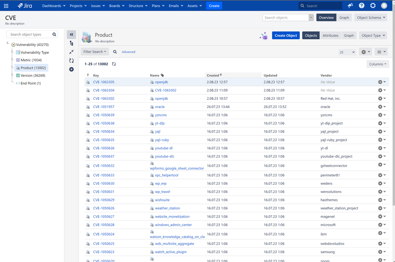Open the Object Schema dropdown
The image size is (395, 262).
(x=371, y=18)
